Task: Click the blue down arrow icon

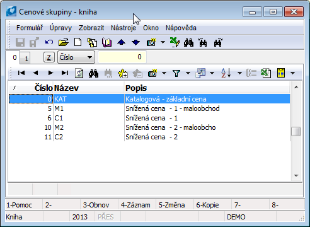Action: pyautogui.click(x=135, y=42)
